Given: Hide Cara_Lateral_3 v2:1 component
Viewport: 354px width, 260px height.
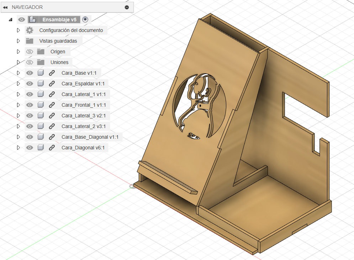Looking at the screenshot, I should pyautogui.click(x=30, y=116).
